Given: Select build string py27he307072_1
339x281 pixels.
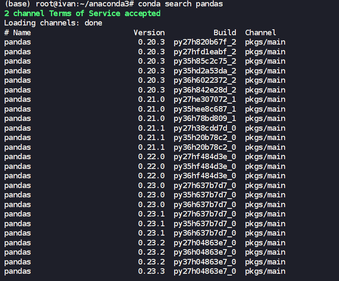Looking at the screenshot, I should point(205,99).
